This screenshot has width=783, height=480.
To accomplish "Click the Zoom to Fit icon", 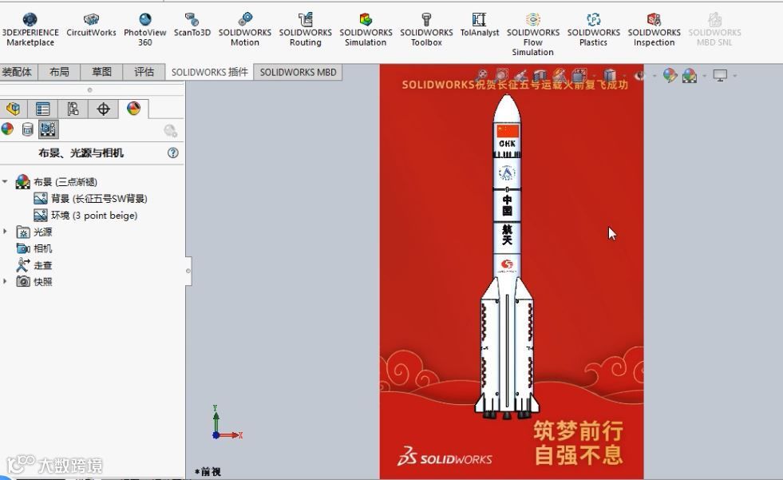I will point(482,75).
